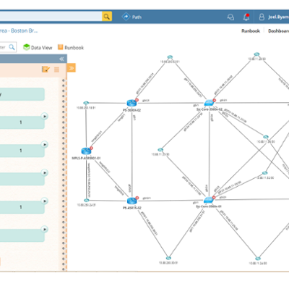289x281 pixels.
Task: Click the MPLS-P-ASR9001-01 device label
Action: [x=86, y=159]
